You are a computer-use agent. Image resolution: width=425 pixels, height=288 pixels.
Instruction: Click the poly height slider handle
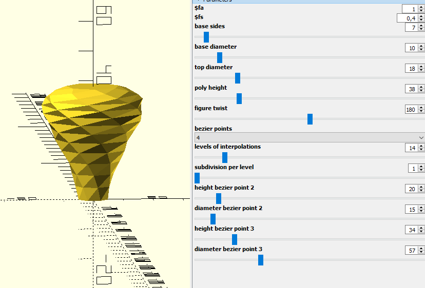239,98
